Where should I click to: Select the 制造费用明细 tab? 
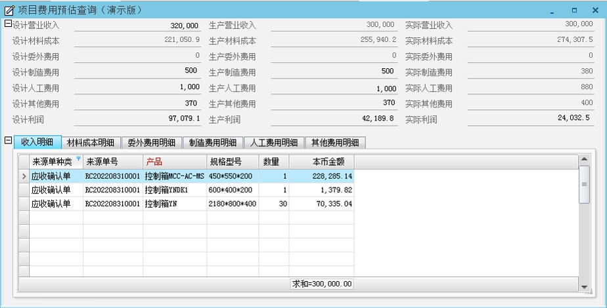point(212,143)
